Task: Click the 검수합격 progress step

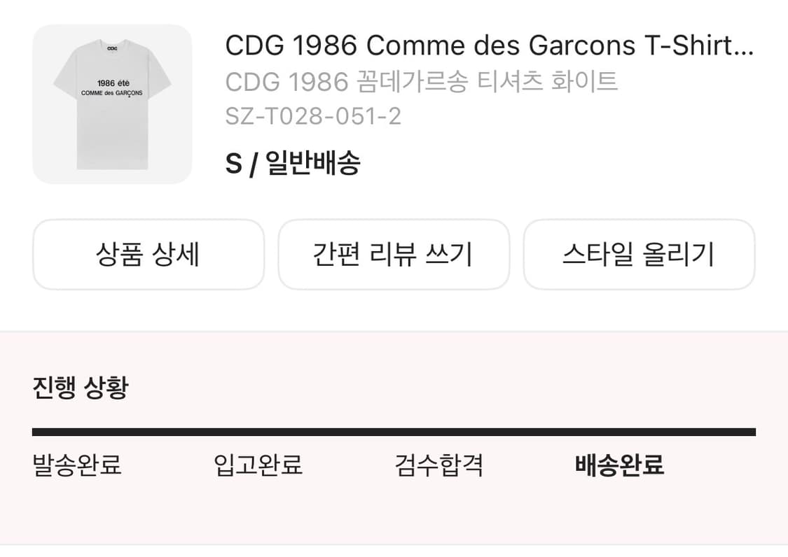Action: click(x=439, y=466)
